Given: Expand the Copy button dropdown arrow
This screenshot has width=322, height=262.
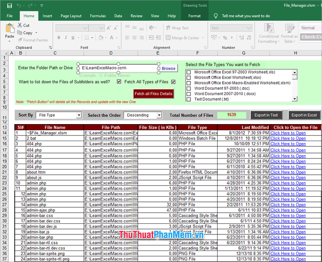Looking at the screenshot, I should (37, 33).
